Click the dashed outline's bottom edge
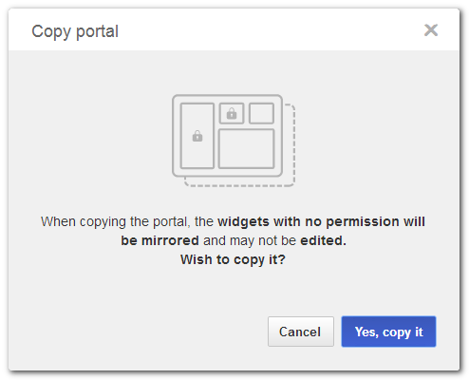 (x=239, y=185)
